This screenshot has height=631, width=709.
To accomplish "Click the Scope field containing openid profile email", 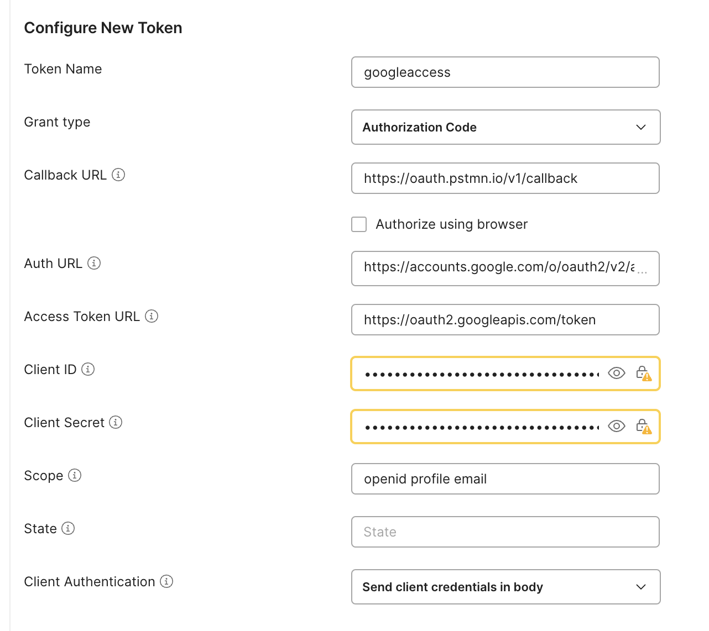I will click(x=505, y=479).
